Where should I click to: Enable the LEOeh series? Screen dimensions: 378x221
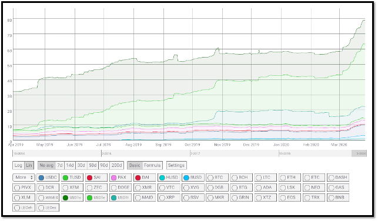pos(24,207)
